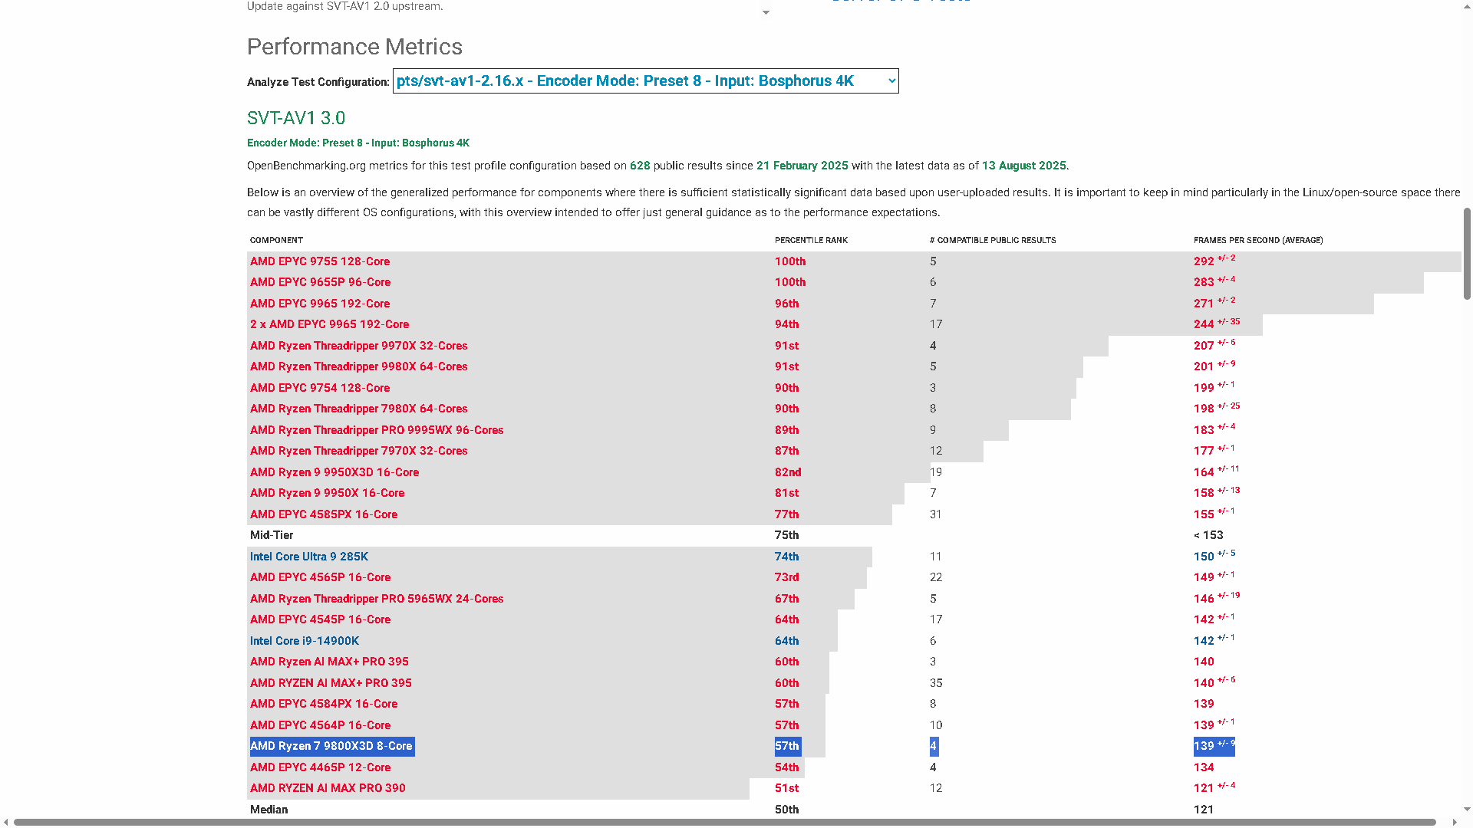Click the 244 FPS value for dual EPYC 9965
This screenshot has width=1473, height=828.
pos(1204,324)
